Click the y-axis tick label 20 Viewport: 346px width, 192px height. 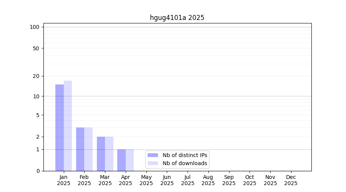(x=36, y=76)
